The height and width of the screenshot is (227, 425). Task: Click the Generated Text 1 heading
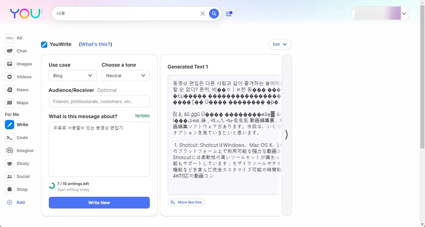(x=188, y=67)
